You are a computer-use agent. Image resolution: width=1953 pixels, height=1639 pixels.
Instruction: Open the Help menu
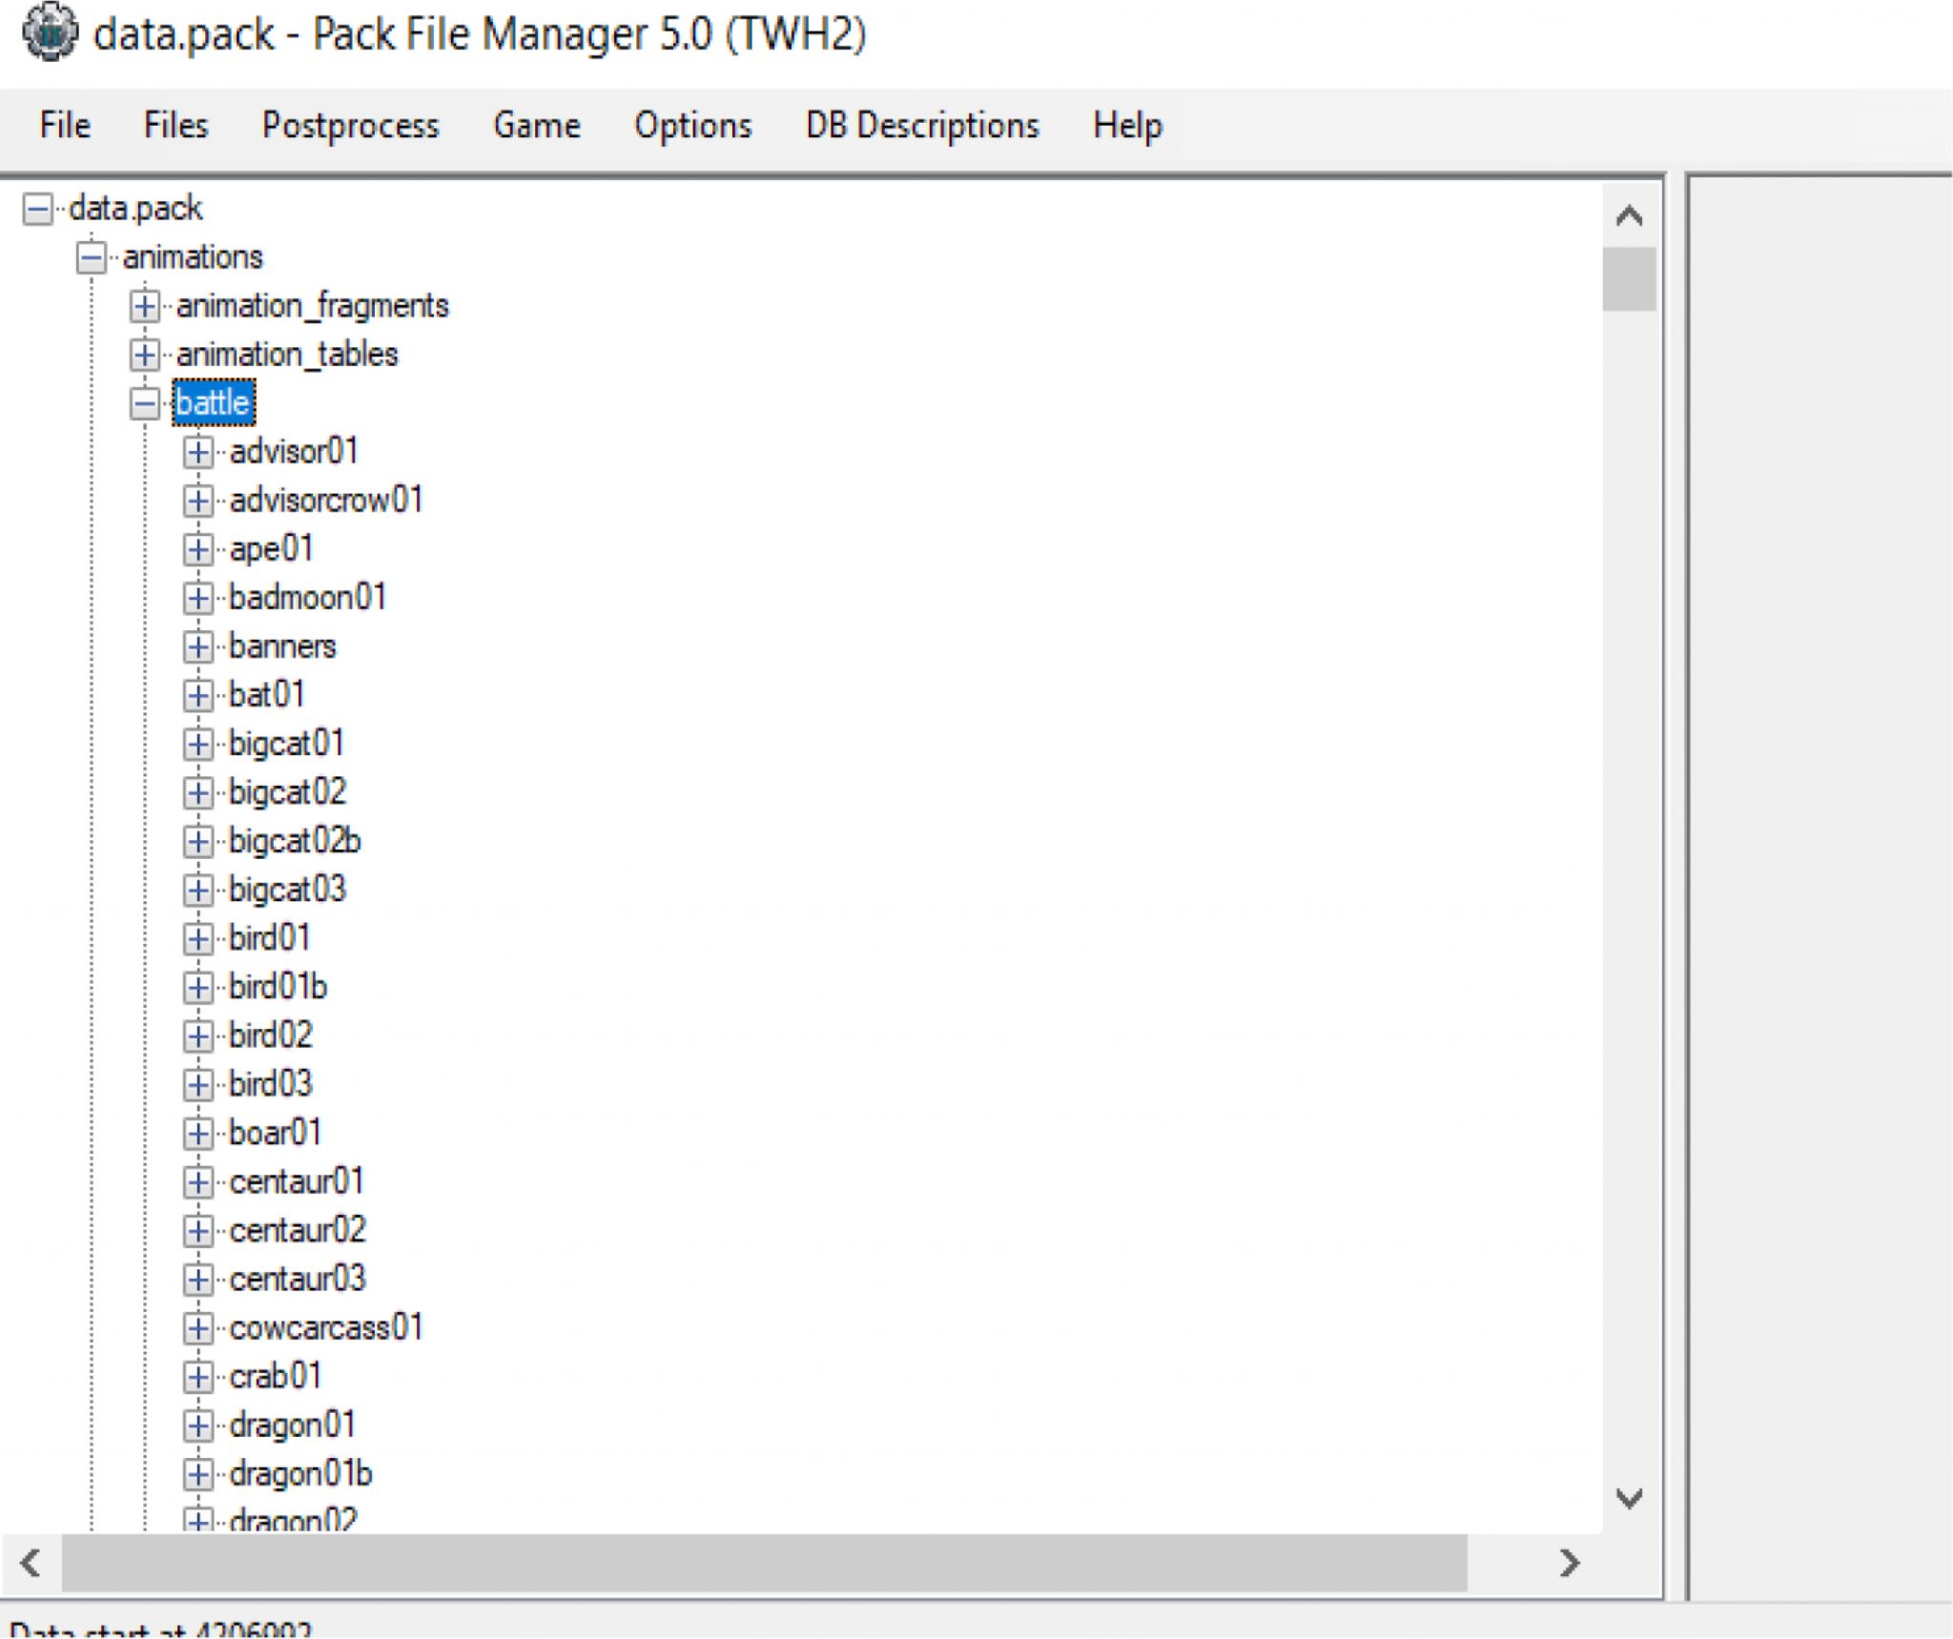coord(1127,125)
